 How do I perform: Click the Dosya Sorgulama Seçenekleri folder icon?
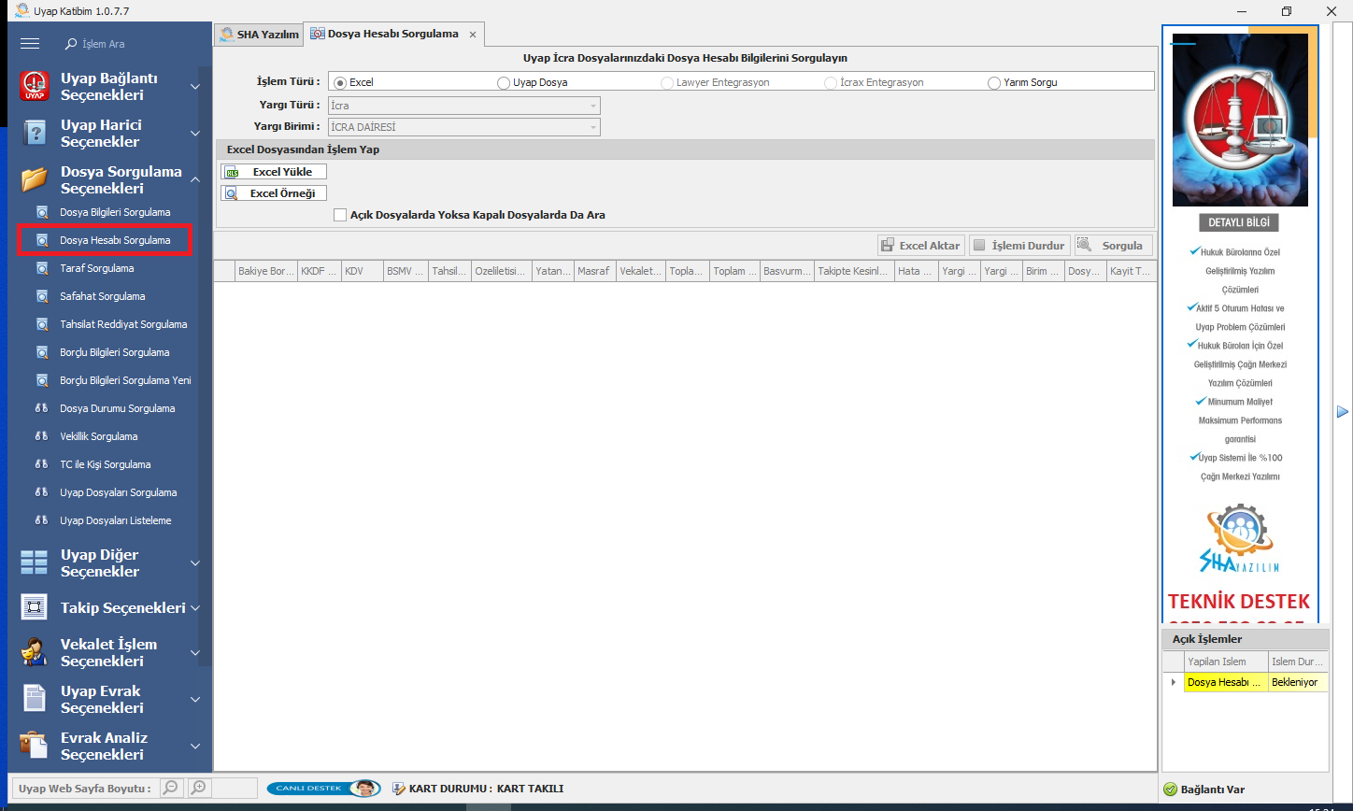pyautogui.click(x=35, y=179)
